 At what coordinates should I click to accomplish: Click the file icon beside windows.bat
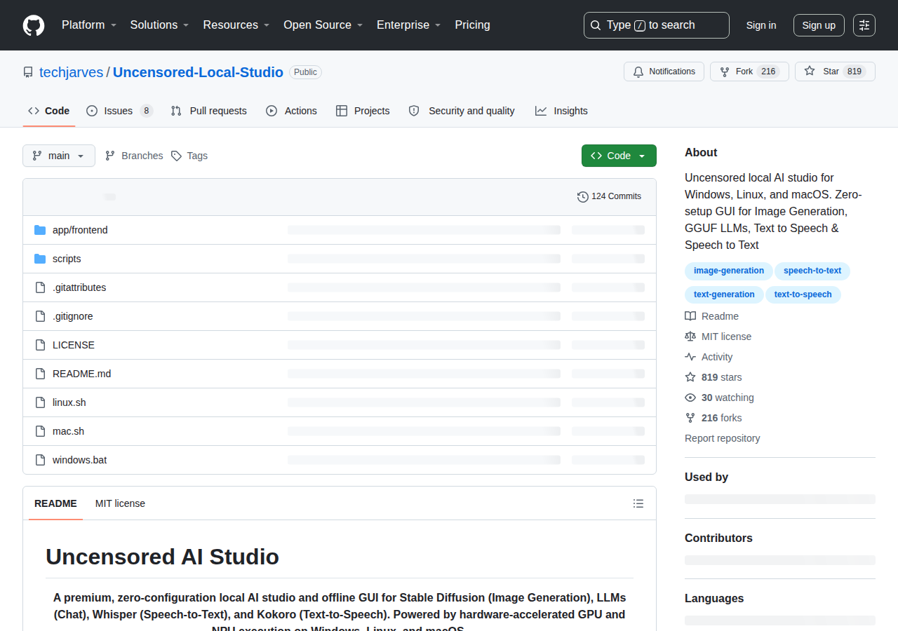[x=40, y=460]
